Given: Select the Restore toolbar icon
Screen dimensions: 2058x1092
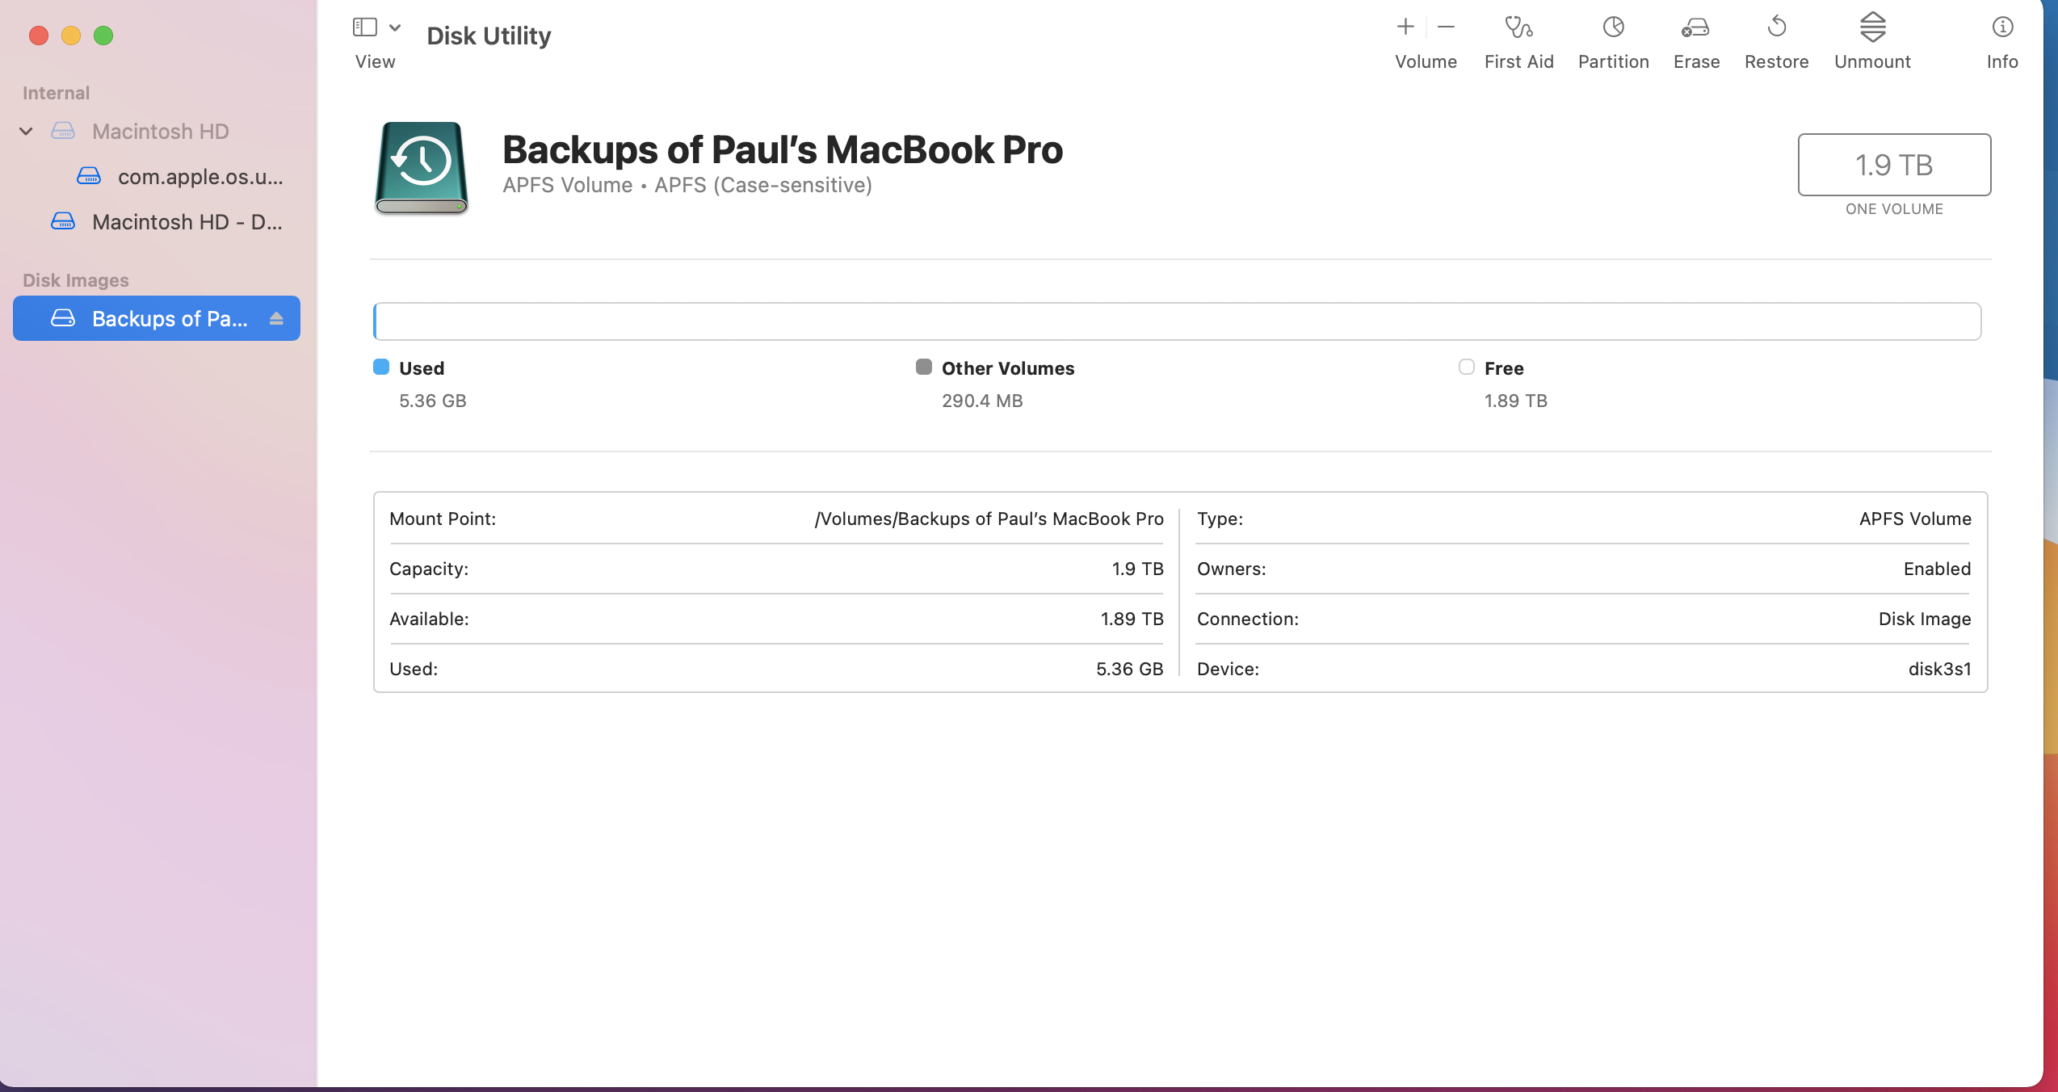Looking at the screenshot, I should [x=1776, y=28].
